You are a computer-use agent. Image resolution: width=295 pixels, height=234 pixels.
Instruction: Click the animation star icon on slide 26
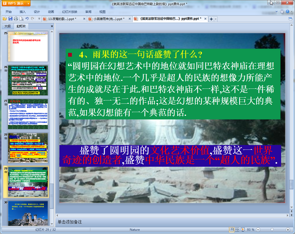(6, 71)
